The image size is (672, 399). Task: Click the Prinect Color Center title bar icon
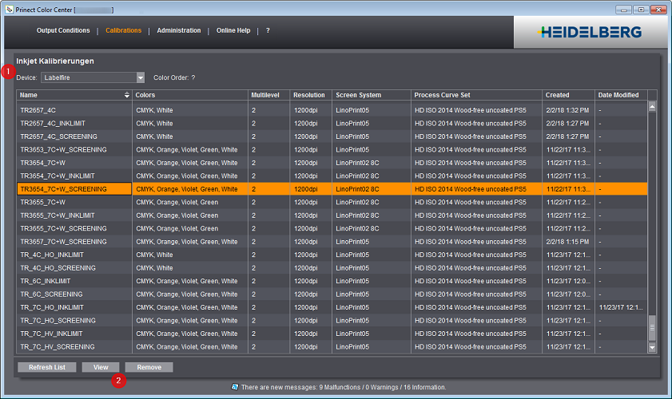click(x=10, y=10)
